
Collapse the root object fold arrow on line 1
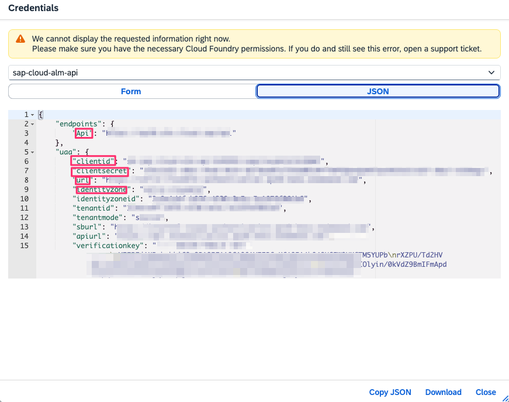[x=32, y=115]
